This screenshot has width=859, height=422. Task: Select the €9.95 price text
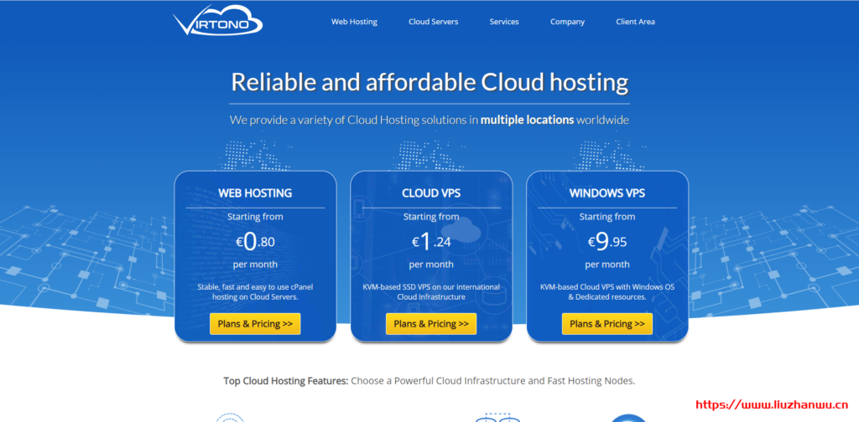coord(607,242)
